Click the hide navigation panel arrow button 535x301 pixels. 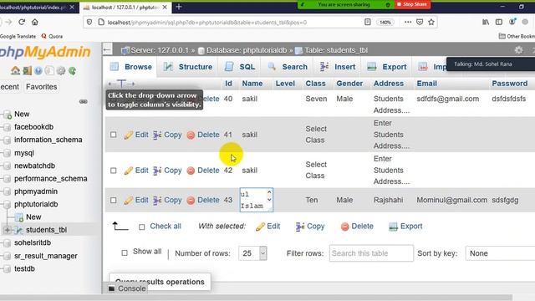107,50
